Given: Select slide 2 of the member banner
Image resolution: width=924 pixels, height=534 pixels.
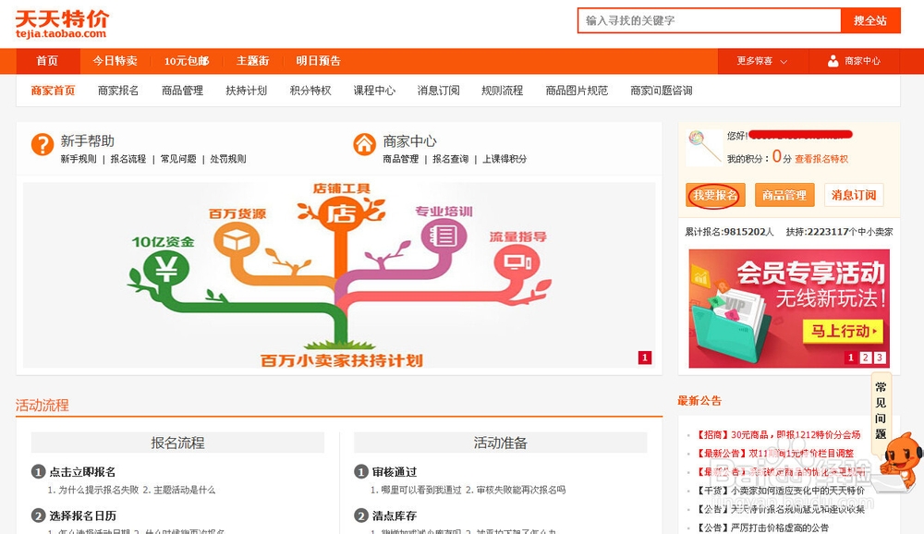Looking at the screenshot, I should pyautogui.click(x=865, y=358).
